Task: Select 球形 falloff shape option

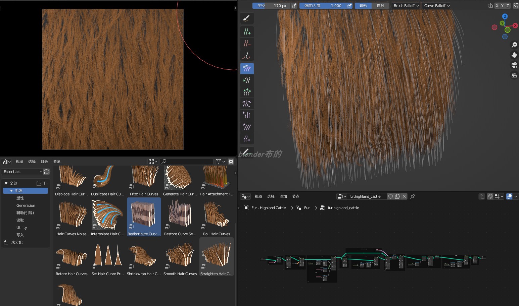Action: [363, 6]
